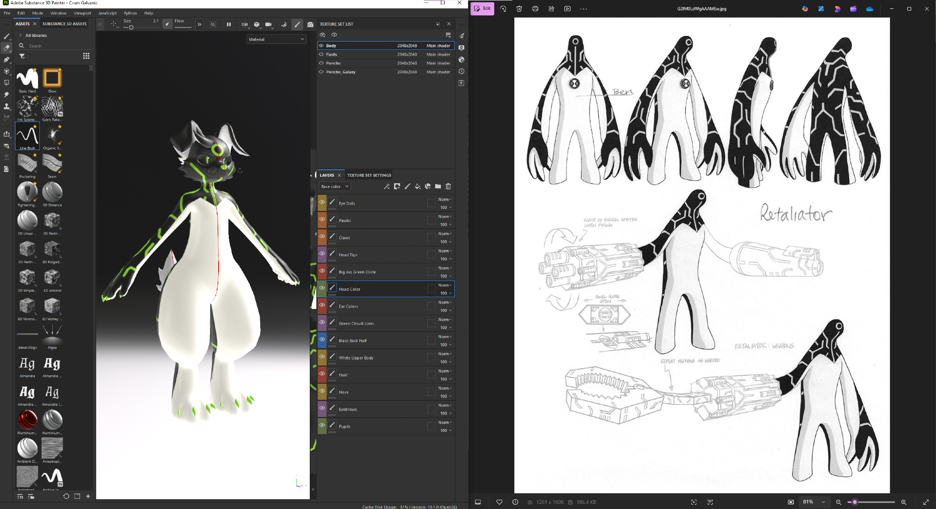
Task: Switch asset view with the grid icon
Action: (86, 56)
